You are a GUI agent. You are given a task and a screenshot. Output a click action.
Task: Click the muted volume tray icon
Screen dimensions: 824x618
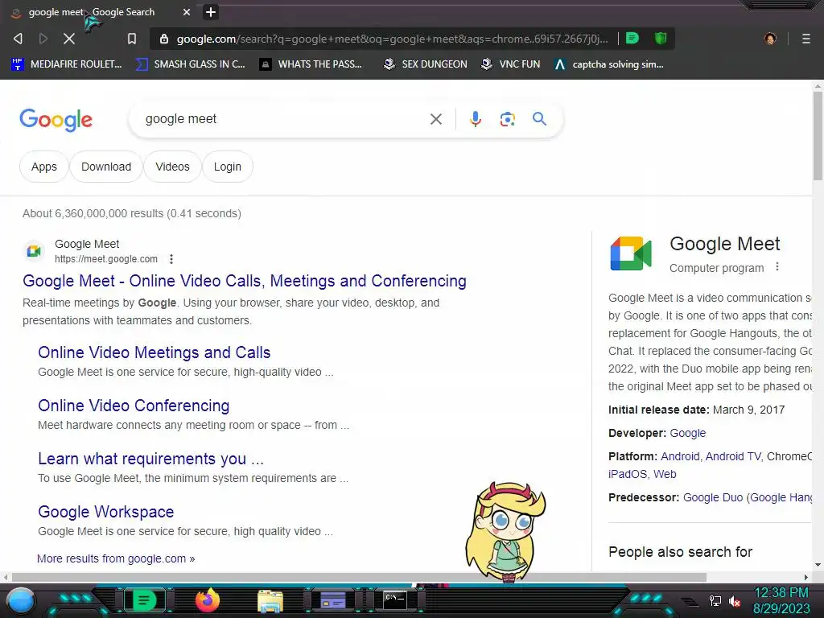[735, 601]
